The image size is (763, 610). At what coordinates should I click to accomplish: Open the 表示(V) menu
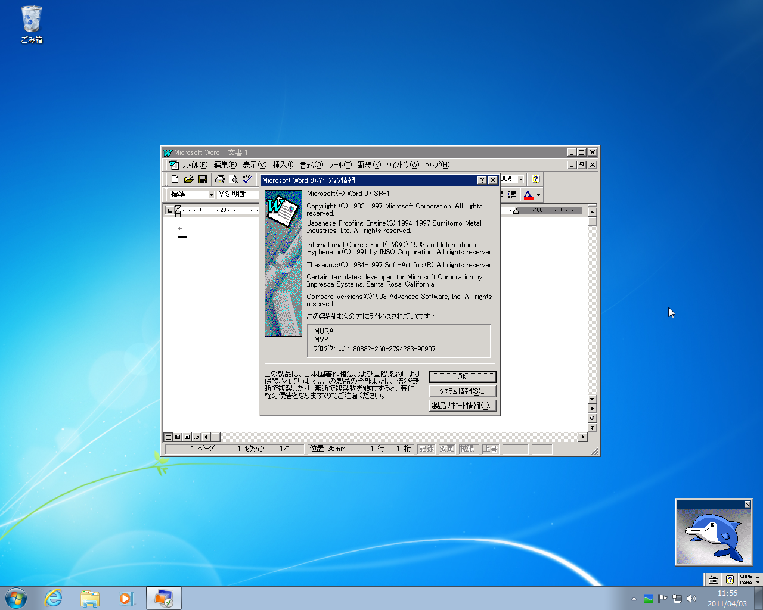[x=255, y=165]
